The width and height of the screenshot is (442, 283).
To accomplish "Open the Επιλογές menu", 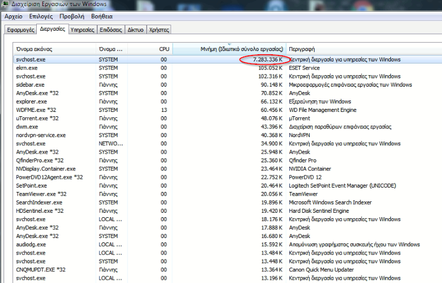I will pos(40,16).
